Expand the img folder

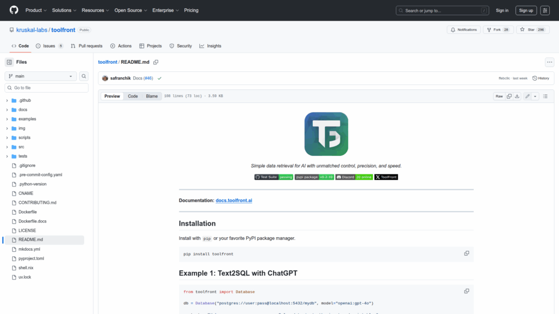coord(7,128)
